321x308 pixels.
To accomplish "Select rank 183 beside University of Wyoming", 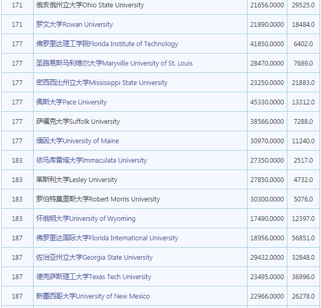I will click(17, 219).
